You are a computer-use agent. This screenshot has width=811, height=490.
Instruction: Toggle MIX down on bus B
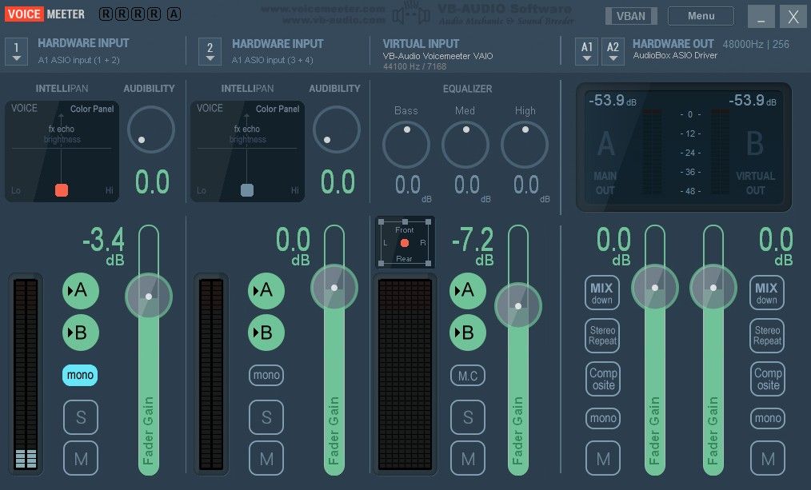(x=766, y=293)
